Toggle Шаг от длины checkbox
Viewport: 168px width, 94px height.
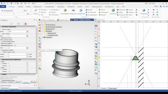[x=2, y=34]
